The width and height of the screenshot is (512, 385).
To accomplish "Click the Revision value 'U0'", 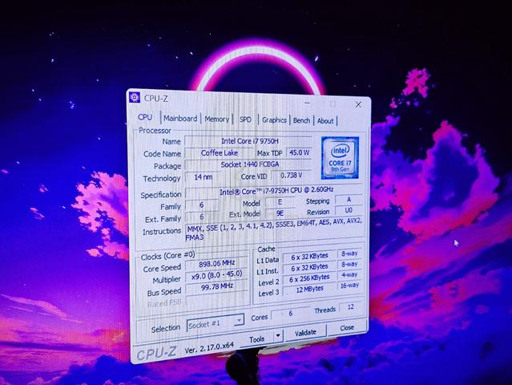I will 349,210.
